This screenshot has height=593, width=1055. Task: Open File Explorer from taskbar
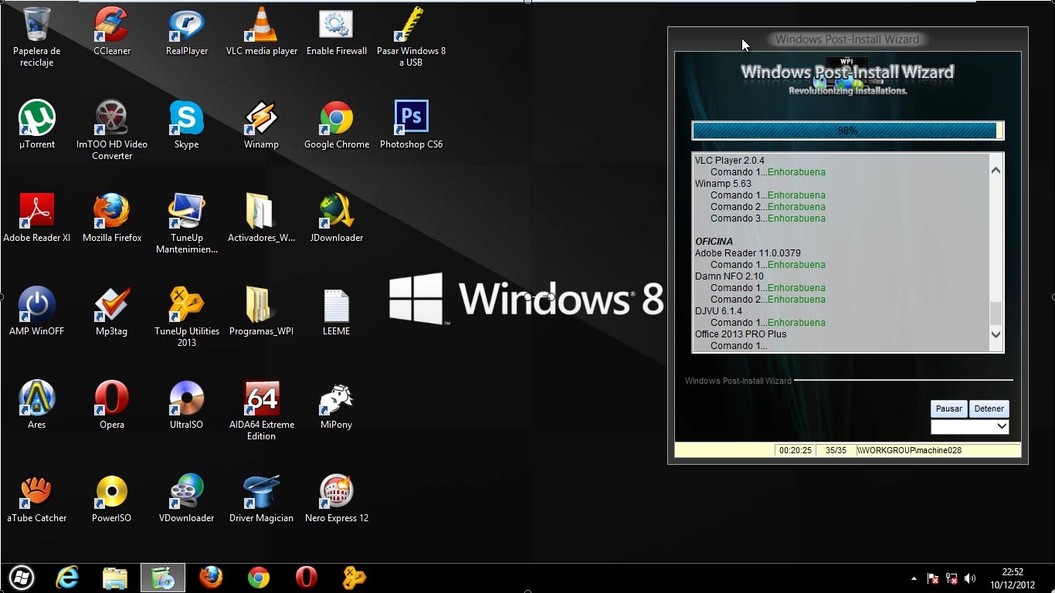tap(115, 578)
